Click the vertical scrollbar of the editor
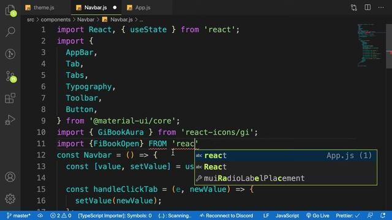392x220 pixels. [389, 46]
